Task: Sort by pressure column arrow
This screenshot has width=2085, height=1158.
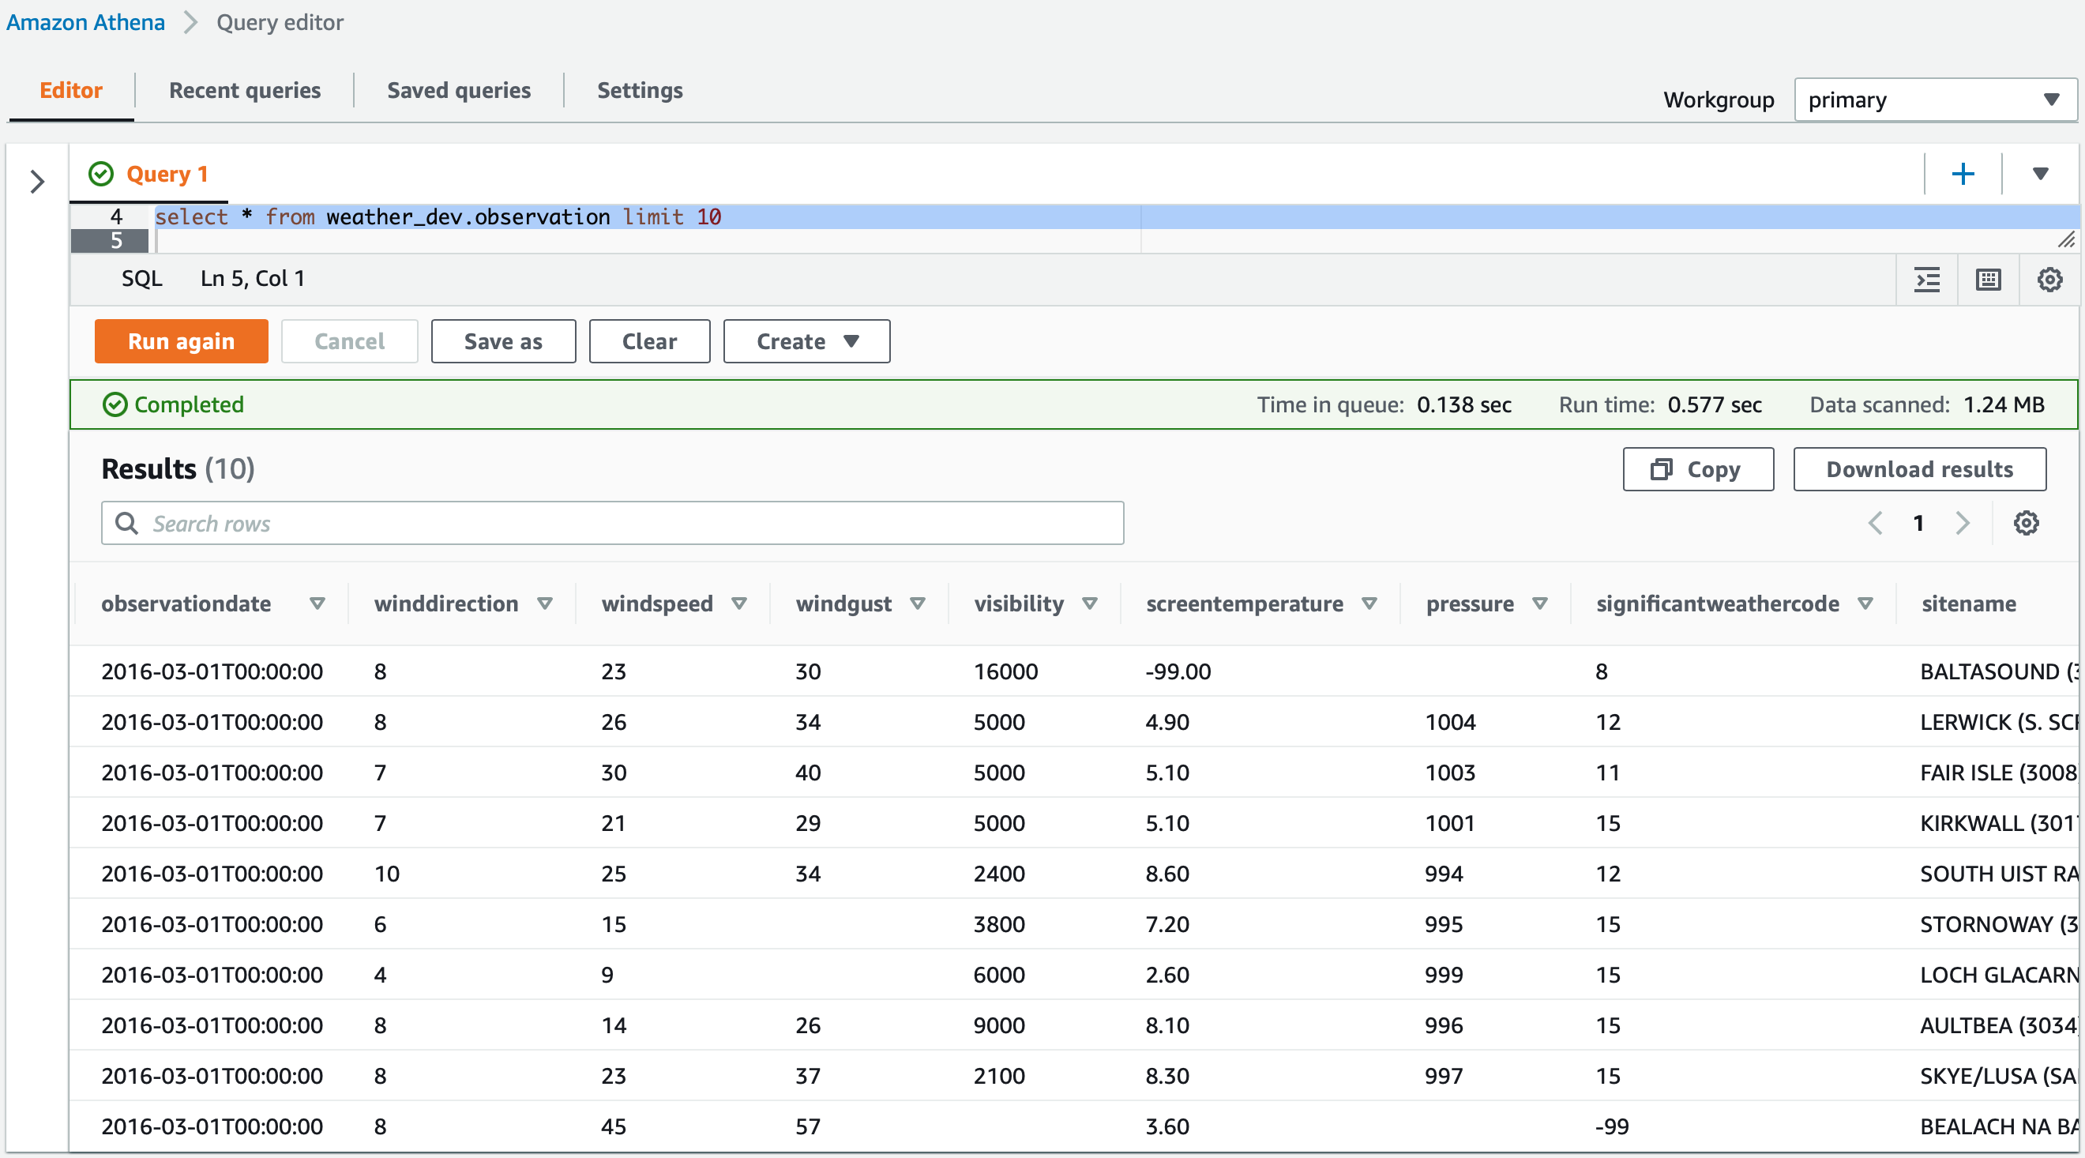Action: pos(1539,603)
